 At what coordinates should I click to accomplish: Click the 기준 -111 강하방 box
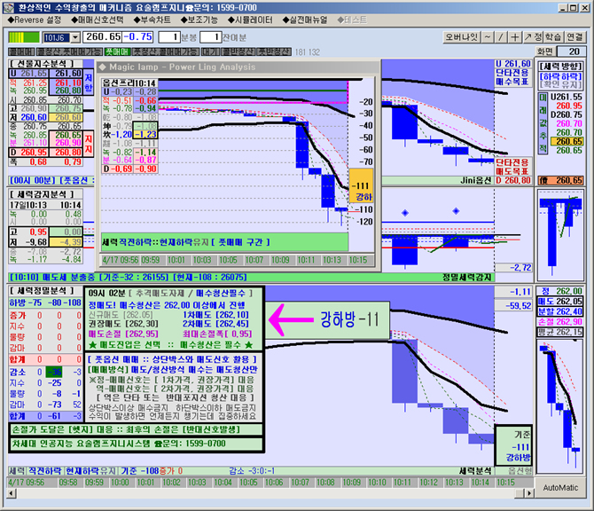pyautogui.click(x=514, y=446)
